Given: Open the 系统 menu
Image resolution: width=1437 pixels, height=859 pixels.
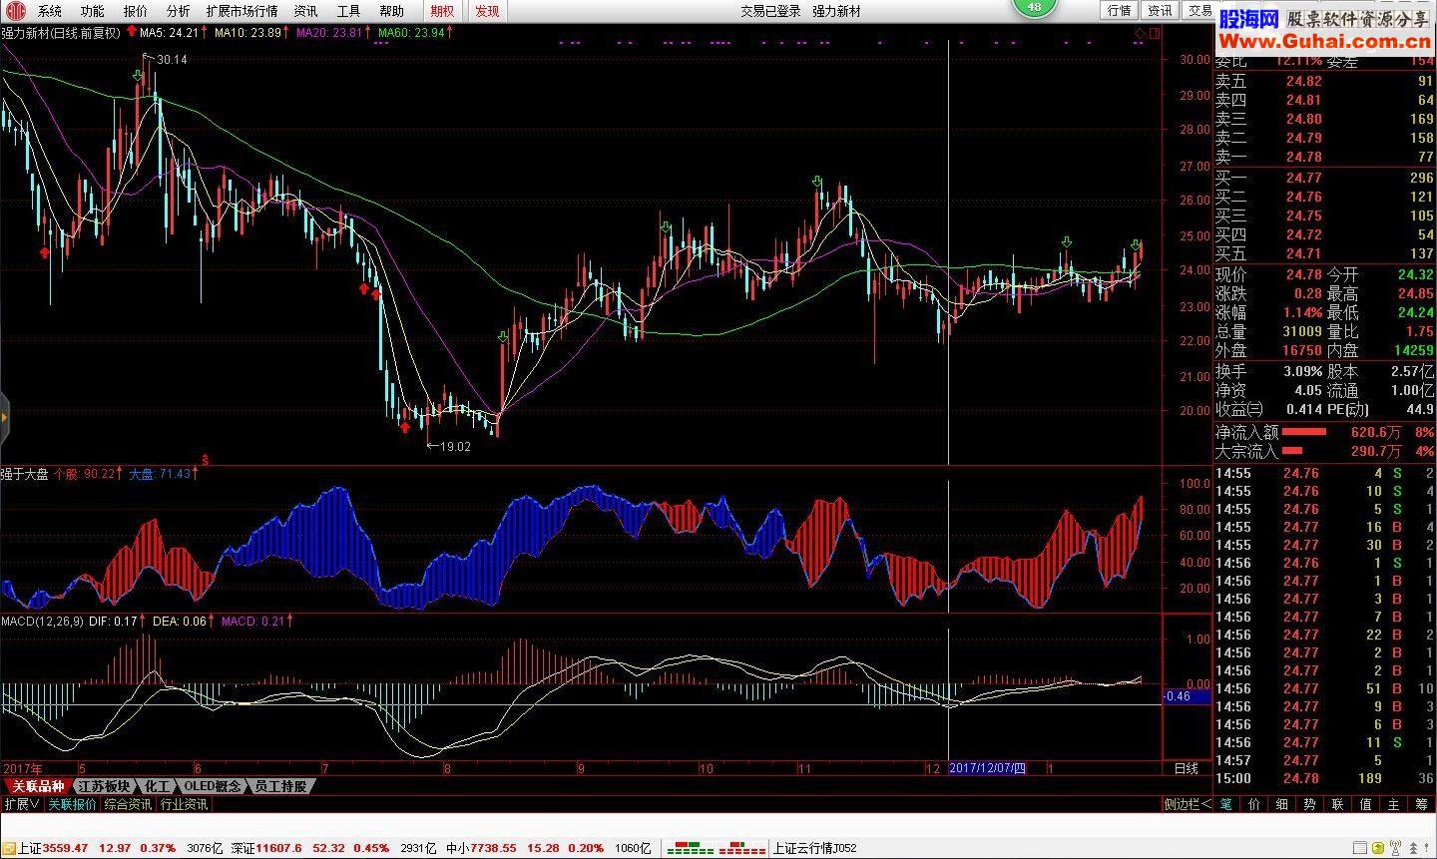Looking at the screenshot, I should (49, 11).
